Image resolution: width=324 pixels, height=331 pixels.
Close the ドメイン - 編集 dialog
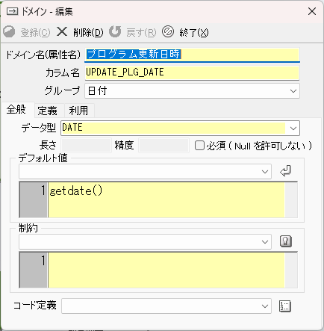(312, 11)
